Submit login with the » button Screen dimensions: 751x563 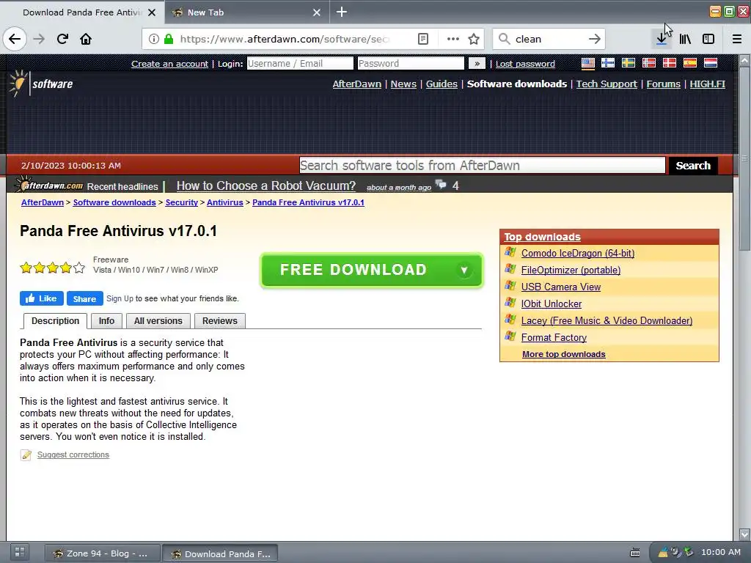point(477,63)
